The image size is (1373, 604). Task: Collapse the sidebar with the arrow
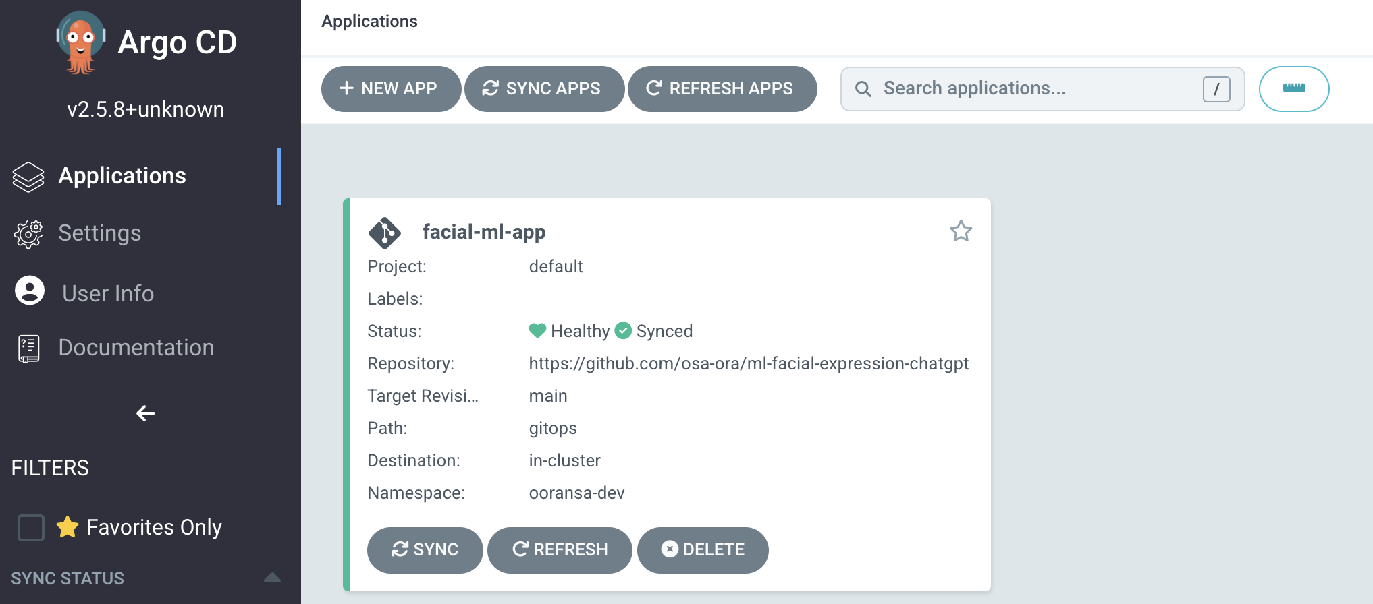click(x=145, y=413)
